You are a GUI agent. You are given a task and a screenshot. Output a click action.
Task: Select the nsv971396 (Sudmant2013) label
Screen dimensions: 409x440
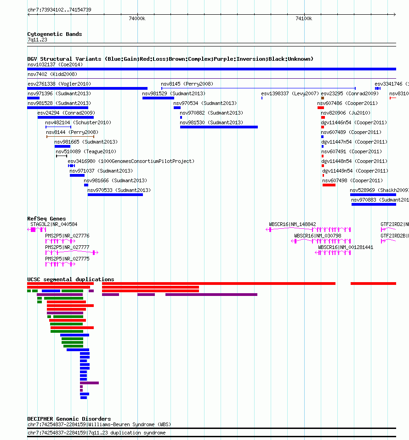click(59, 93)
